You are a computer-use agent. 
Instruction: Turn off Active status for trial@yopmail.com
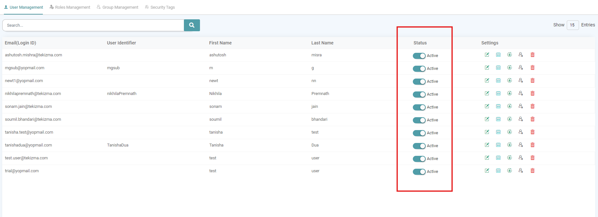[419, 172]
